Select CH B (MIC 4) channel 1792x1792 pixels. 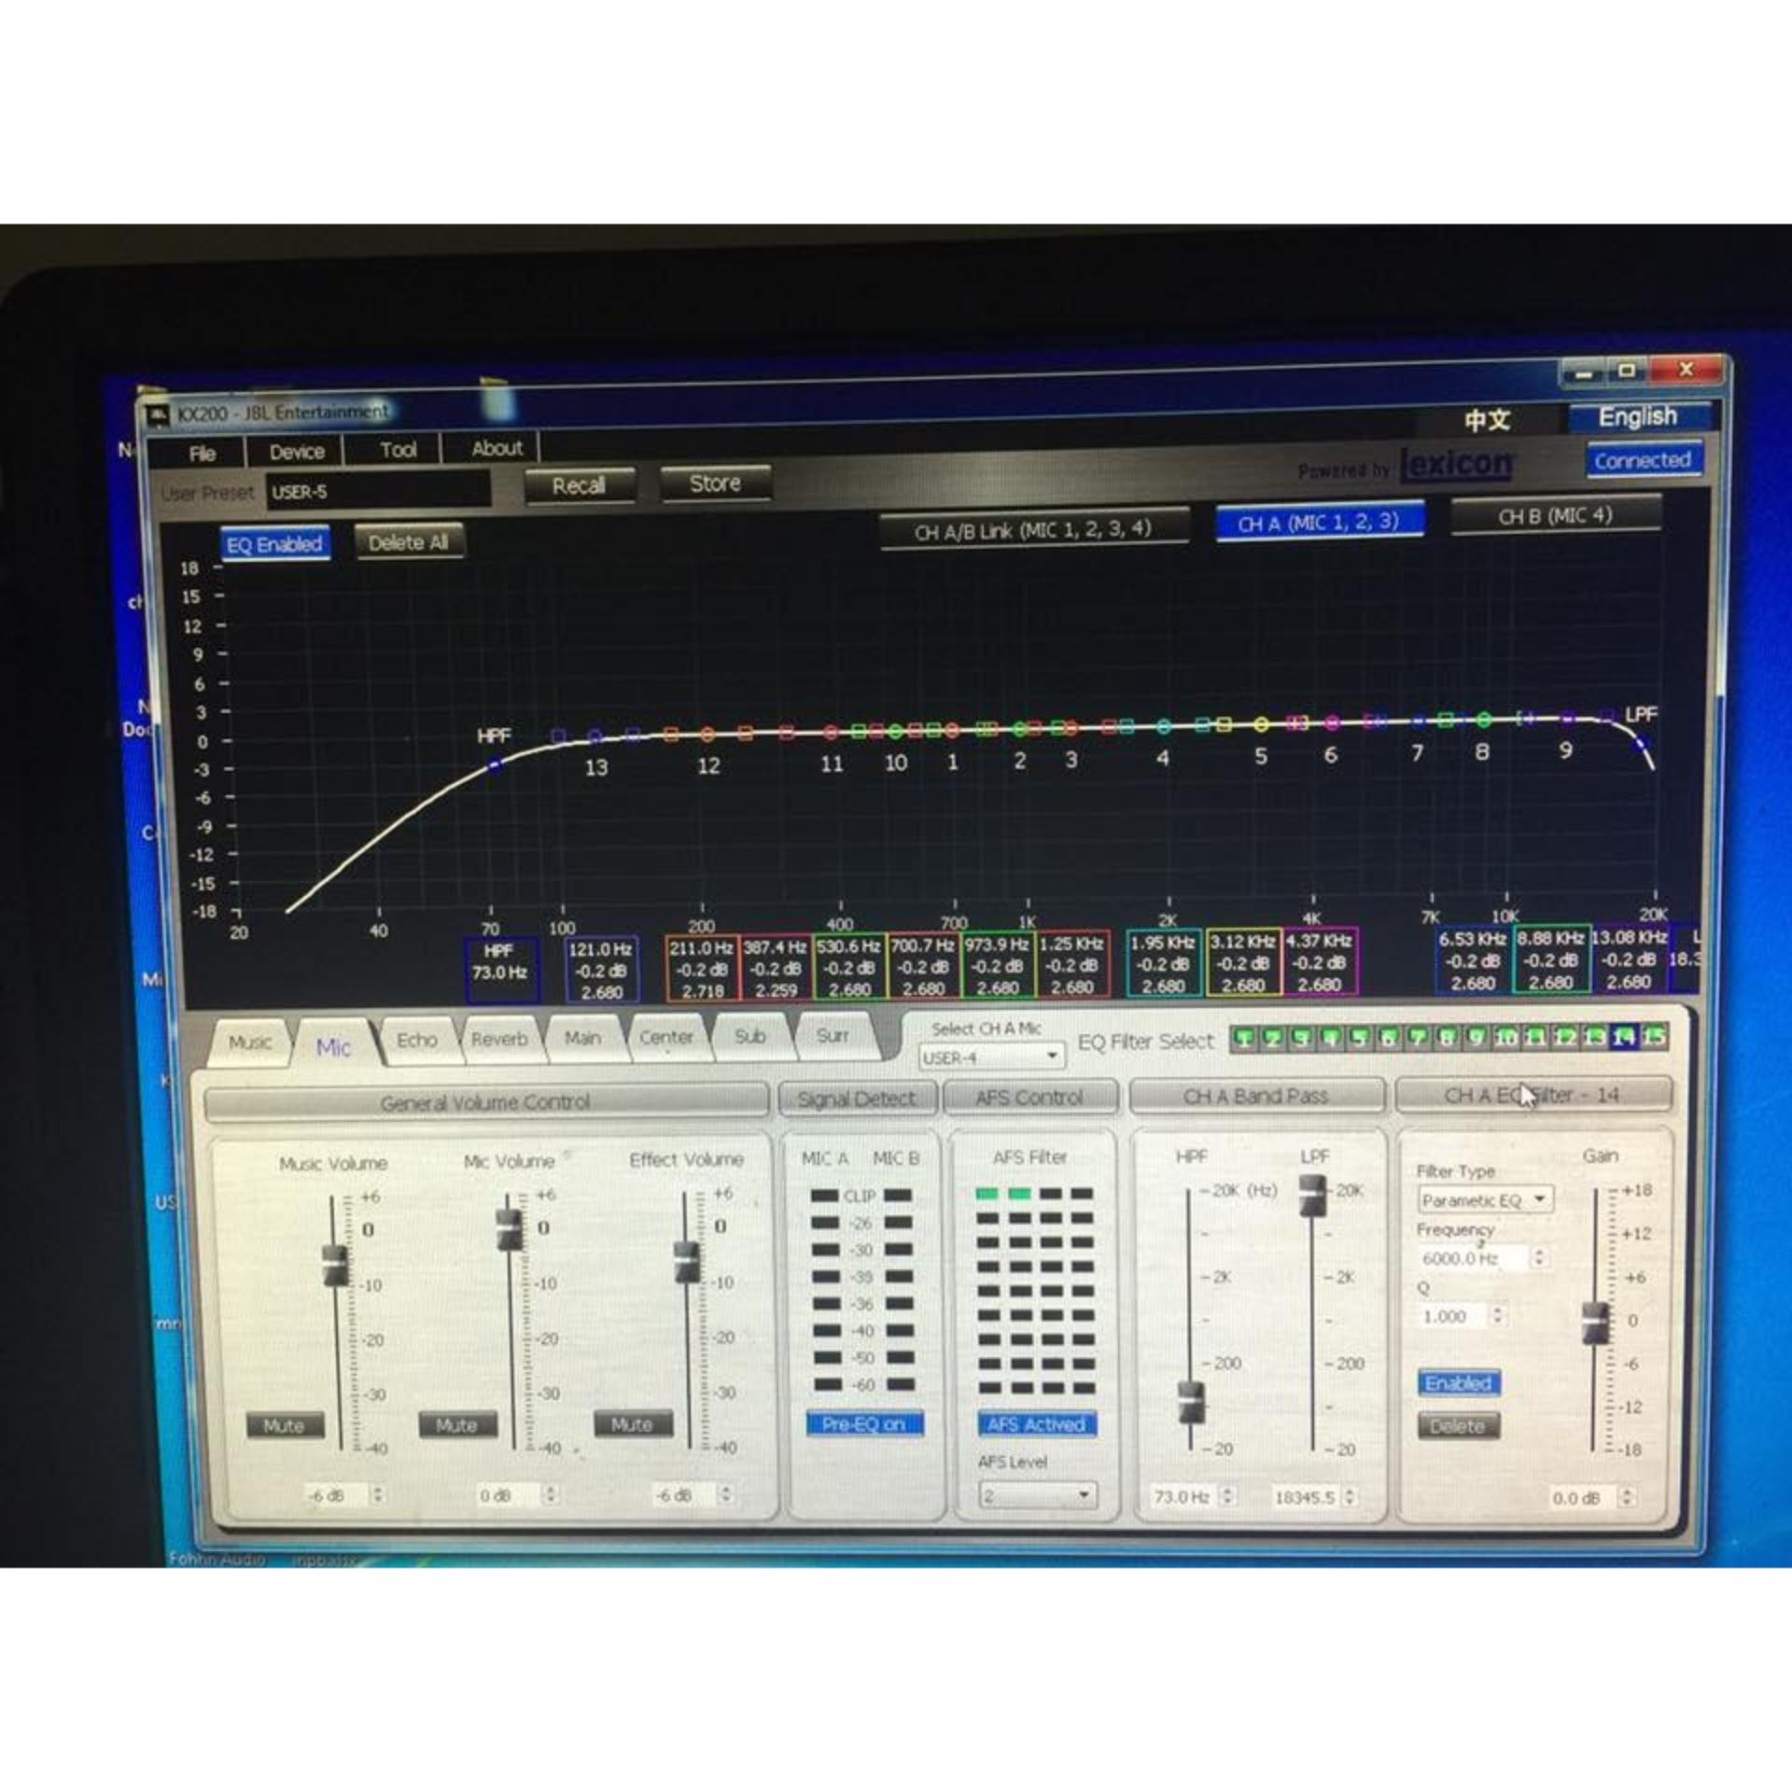(1555, 515)
